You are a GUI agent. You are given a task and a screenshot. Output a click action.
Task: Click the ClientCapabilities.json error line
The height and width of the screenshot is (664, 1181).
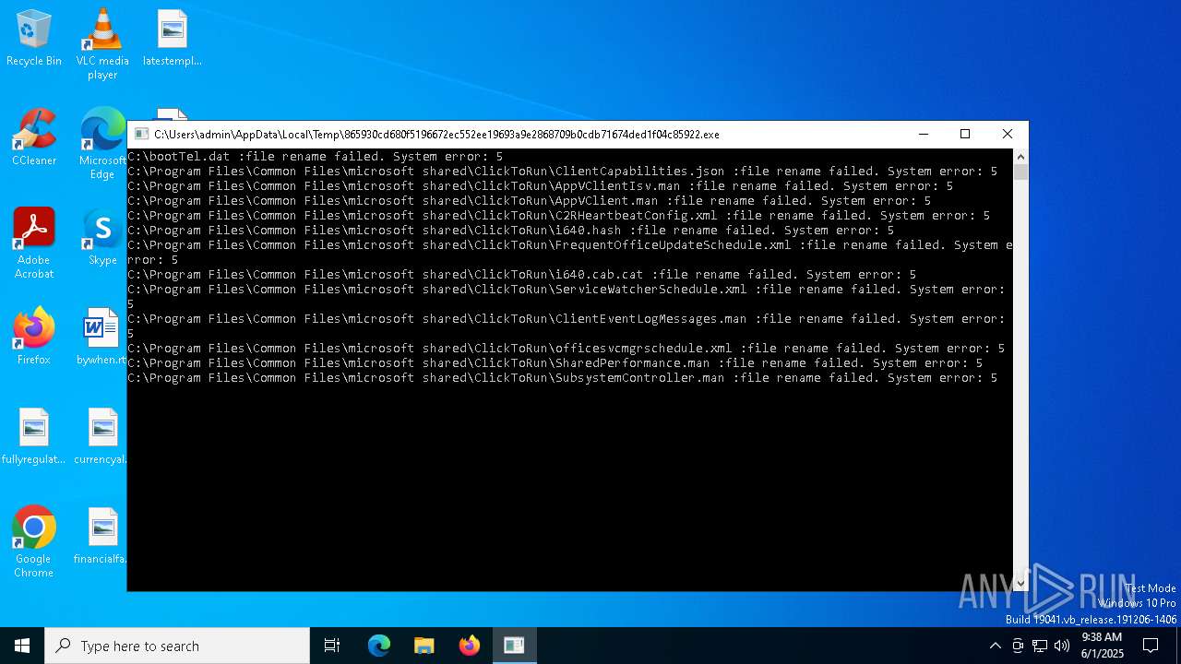tap(562, 172)
